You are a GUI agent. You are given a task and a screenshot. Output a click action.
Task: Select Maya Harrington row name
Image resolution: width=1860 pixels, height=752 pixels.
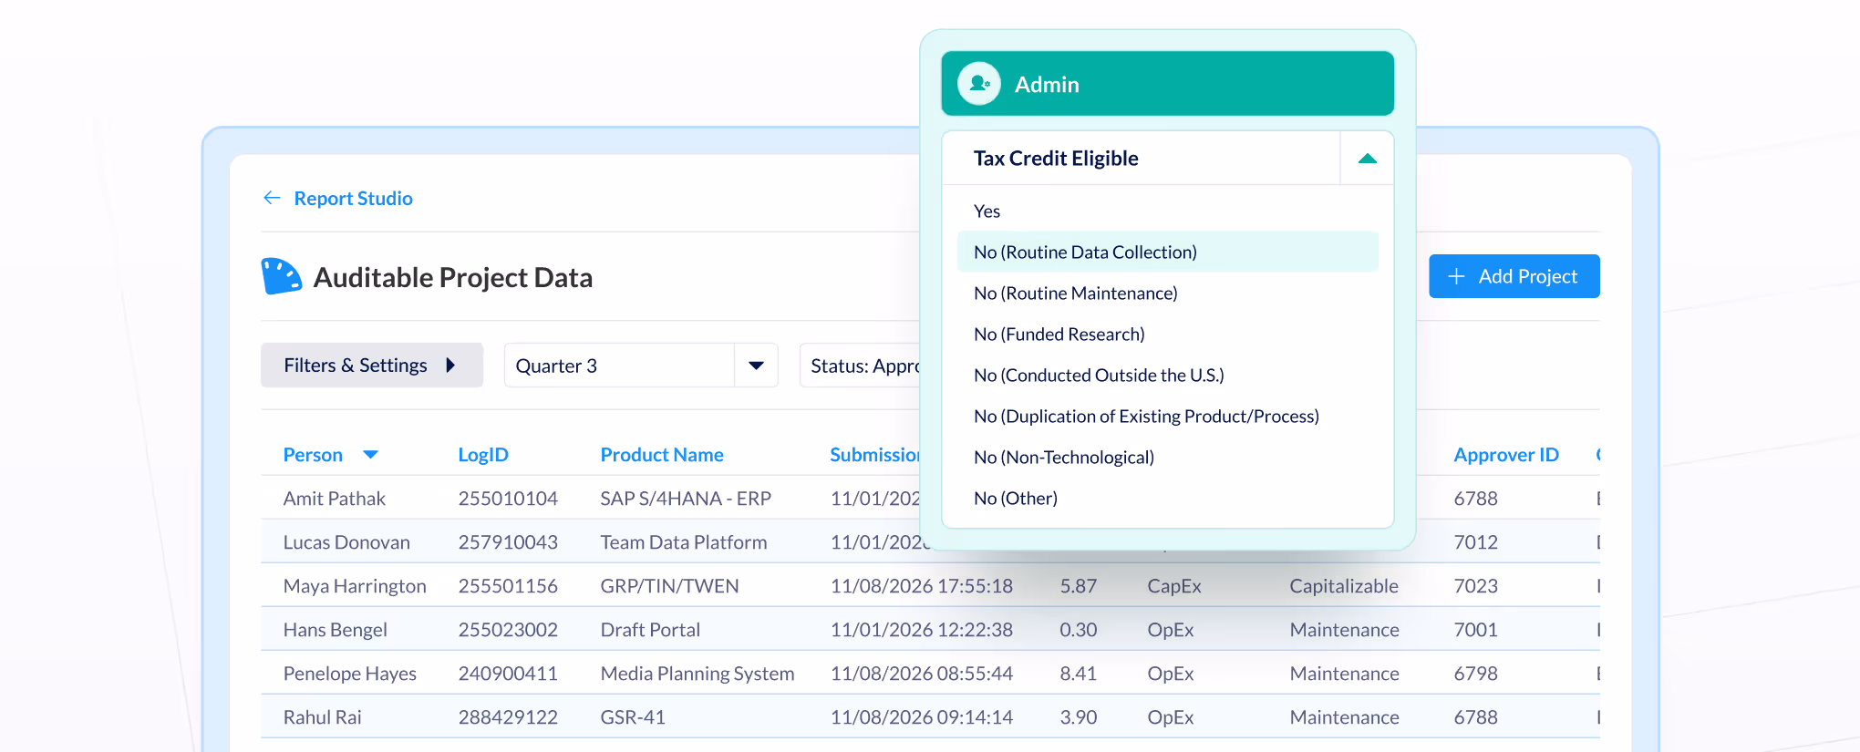355,586
